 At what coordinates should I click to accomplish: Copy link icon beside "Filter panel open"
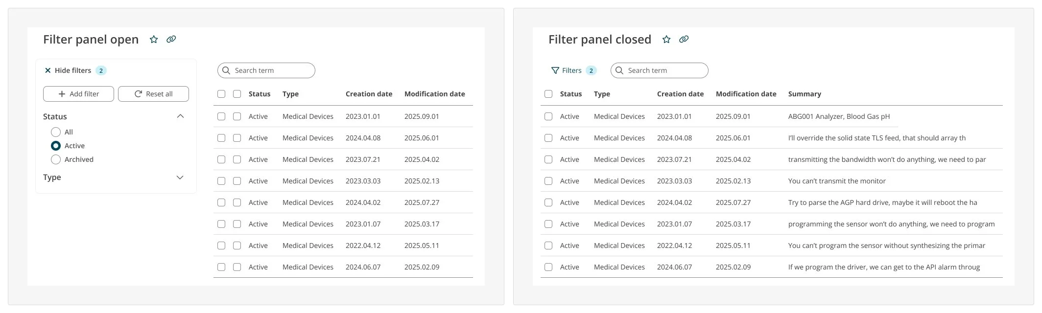click(x=171, y=39)
